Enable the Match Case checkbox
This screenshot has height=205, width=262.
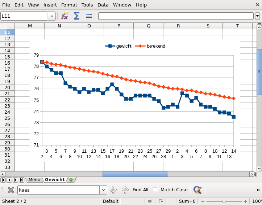[155, 190]
